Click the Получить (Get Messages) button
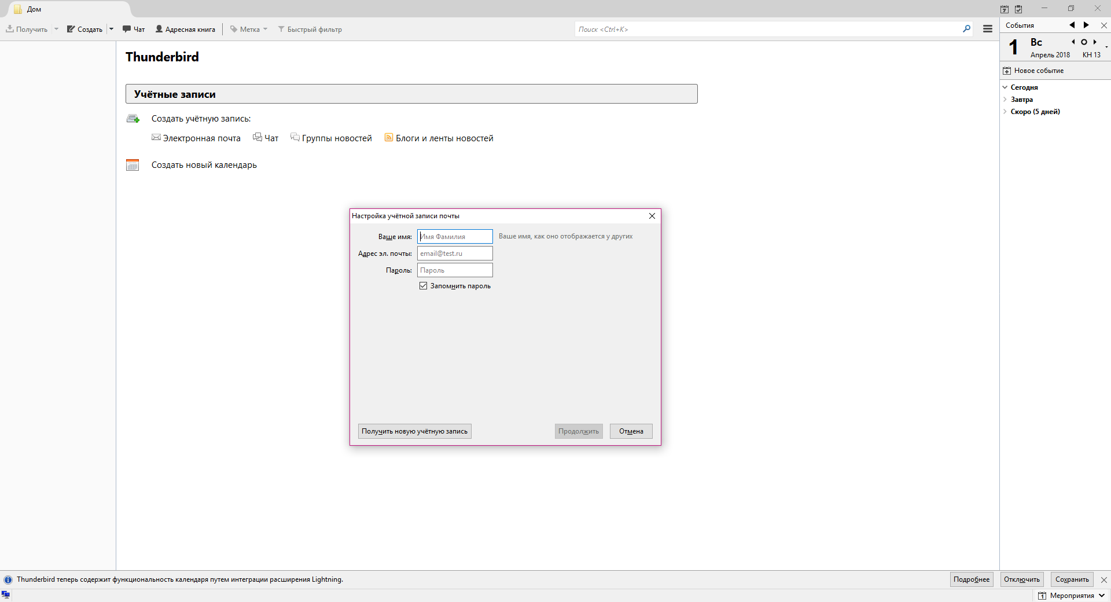The image size is (1111, 602). pos(27,30)
